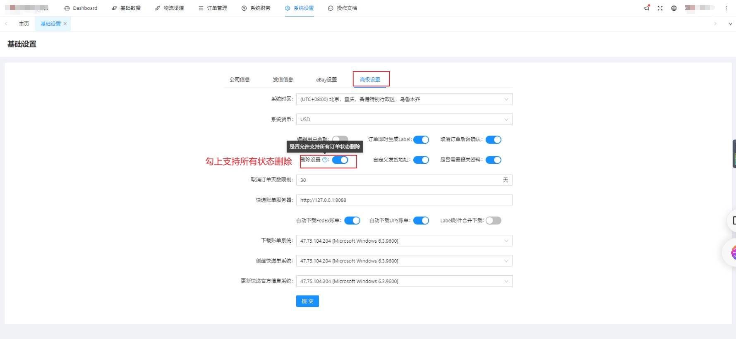Open the Dashboard menu item
The height and width of the screenshot is (339, 736).
[81, 8]
